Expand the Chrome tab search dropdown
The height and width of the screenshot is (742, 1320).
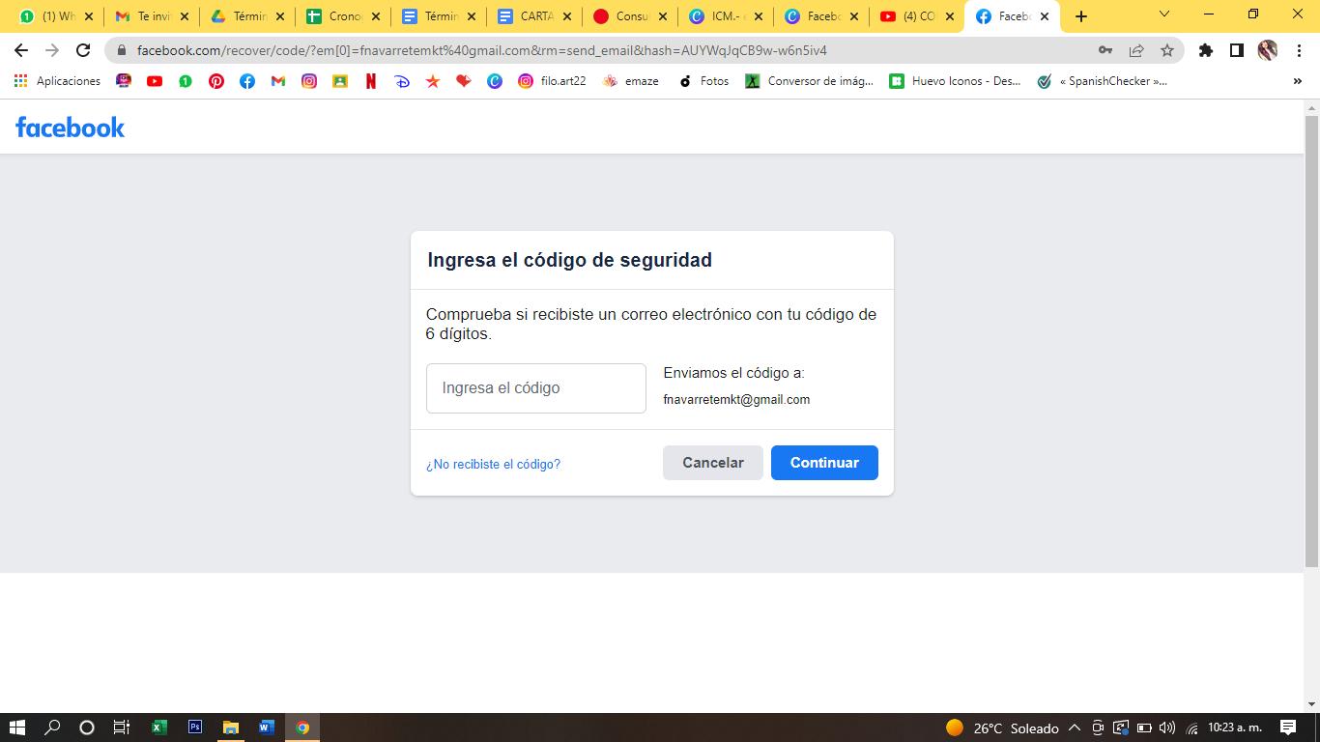pyautogui.click(x=1164, y=14)
